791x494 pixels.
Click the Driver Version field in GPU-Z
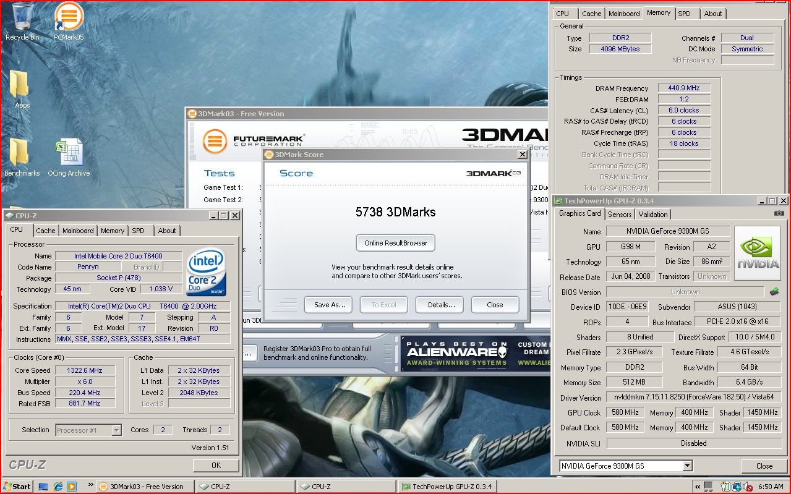pos(693,398)
